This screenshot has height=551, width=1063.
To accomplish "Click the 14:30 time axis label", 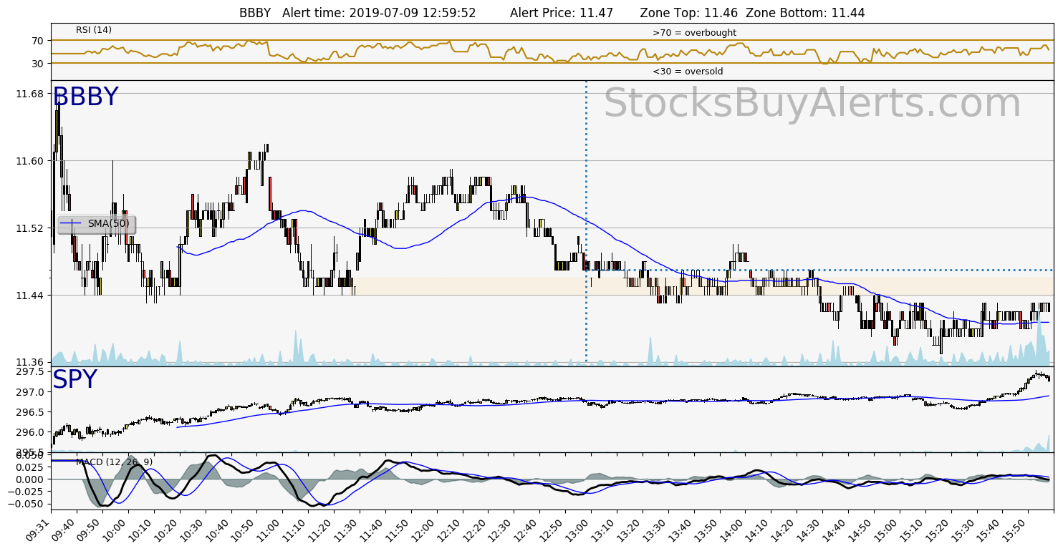I will tap(809, 529).
